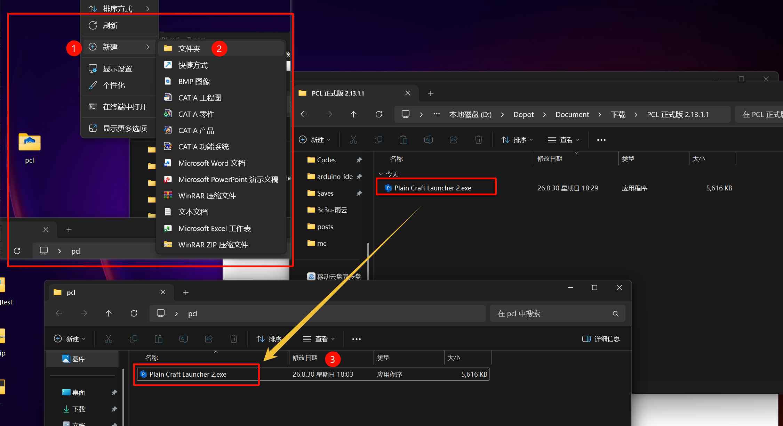
Task: Choose Shortcut (快捷方式) in the New submenu
Action: click(221, 65)
